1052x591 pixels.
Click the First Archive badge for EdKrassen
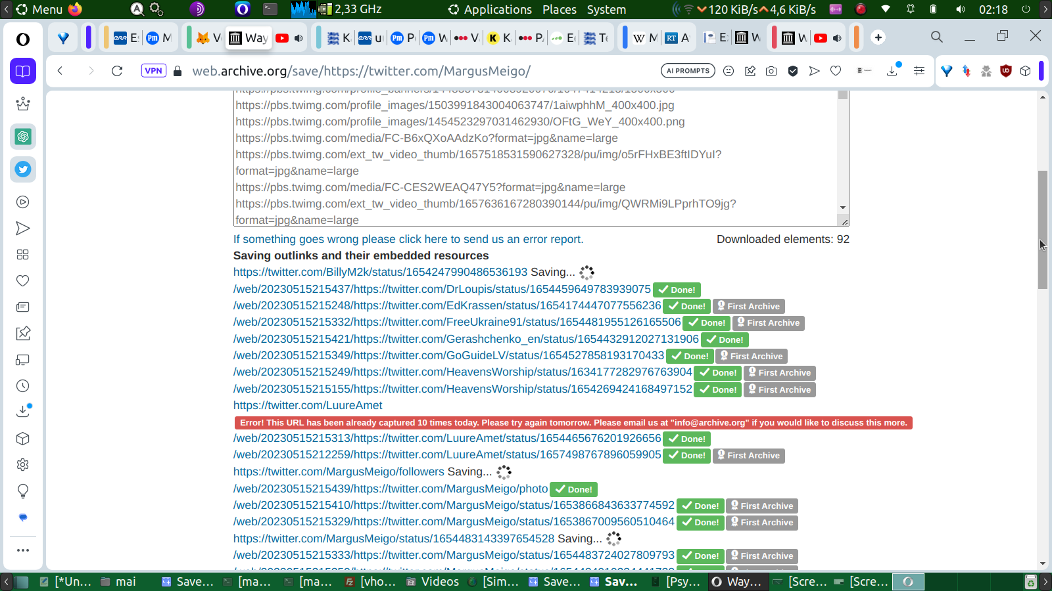[x=749, y=306]
